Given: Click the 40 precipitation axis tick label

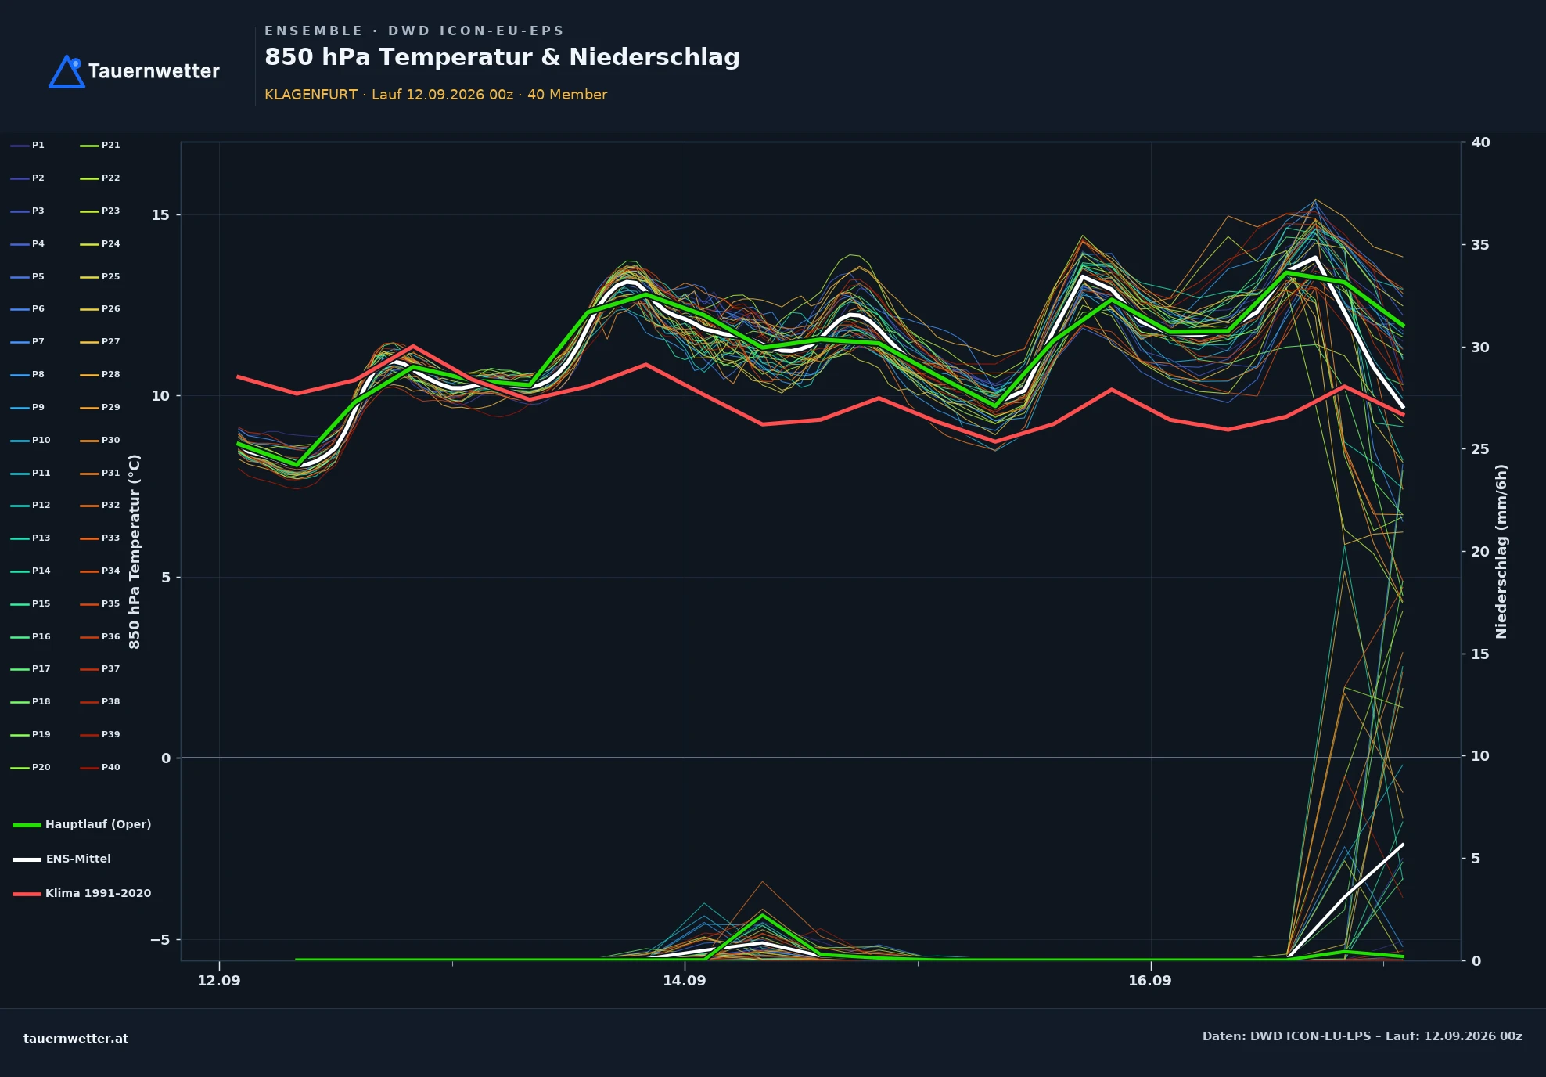Looking at the screenshot, I should 1480,142.
